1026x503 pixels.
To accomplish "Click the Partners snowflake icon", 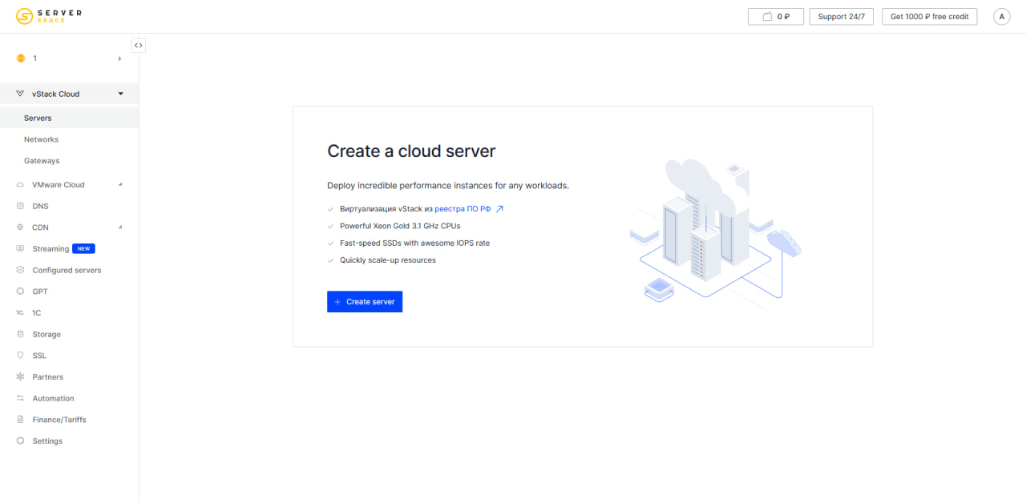I will 21,377.
